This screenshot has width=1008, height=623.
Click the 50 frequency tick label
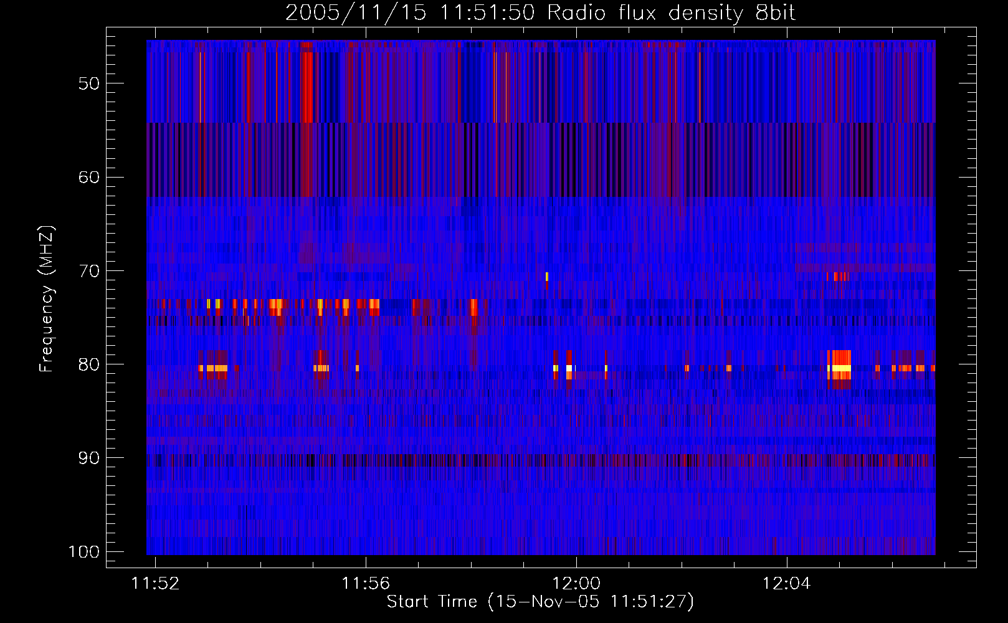[89, 83]
